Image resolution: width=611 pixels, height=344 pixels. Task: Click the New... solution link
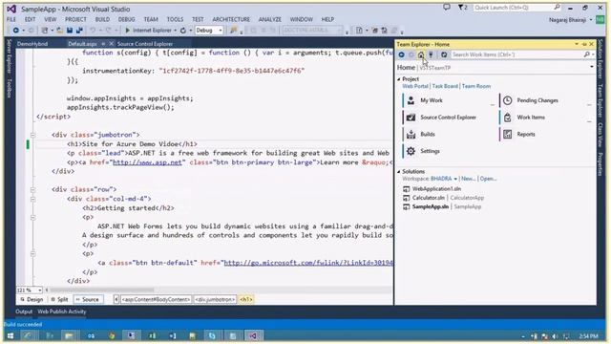point(469,179)
